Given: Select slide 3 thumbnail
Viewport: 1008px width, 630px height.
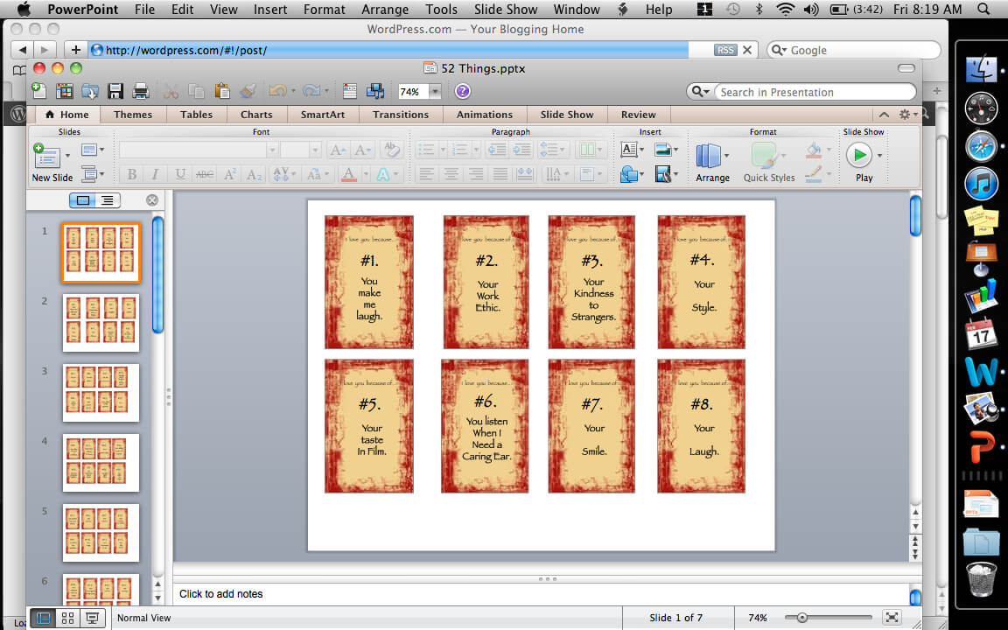Looking at the screenshot, I should (x=101, y=393).
